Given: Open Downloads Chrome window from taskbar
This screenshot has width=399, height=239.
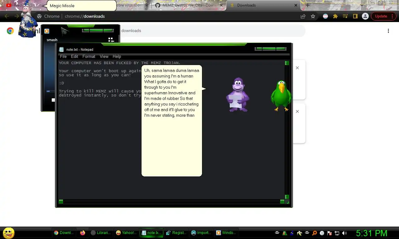Looking at the screenshot, I should pos(64,233).
